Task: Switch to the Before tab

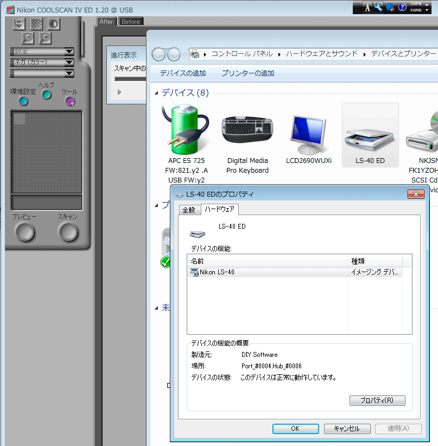Action: coord(131,22)
